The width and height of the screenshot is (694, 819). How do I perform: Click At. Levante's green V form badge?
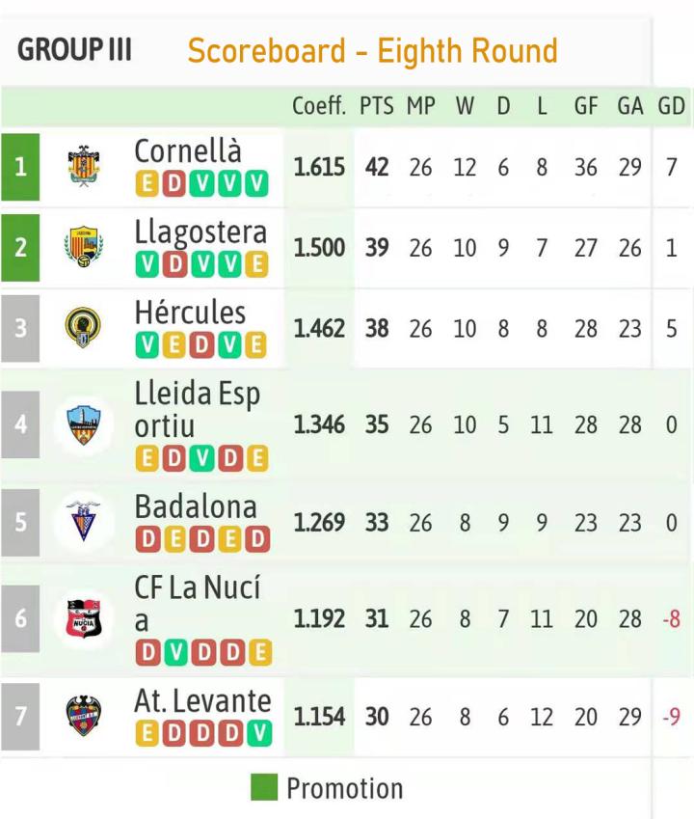click(x=256, y=734)
